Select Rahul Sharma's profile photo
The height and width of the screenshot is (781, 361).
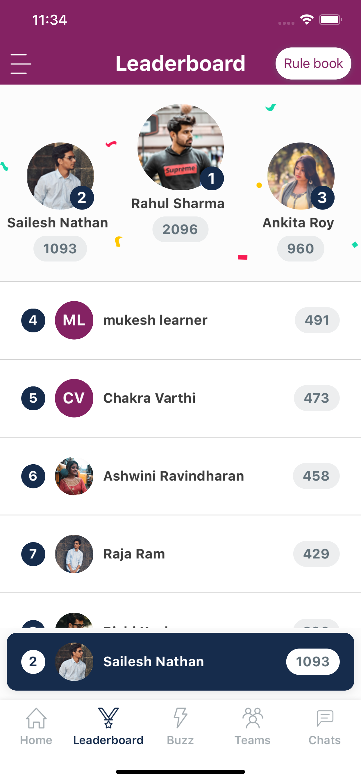click(180, 147)
